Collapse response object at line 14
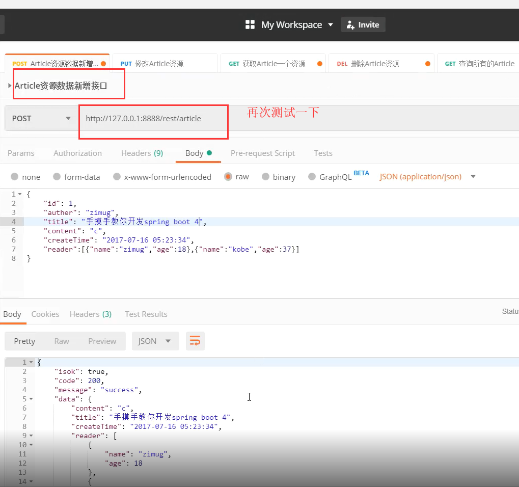 pyautogui.click(x=31, y=481)
